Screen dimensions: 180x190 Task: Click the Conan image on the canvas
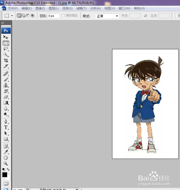(145, 104)
